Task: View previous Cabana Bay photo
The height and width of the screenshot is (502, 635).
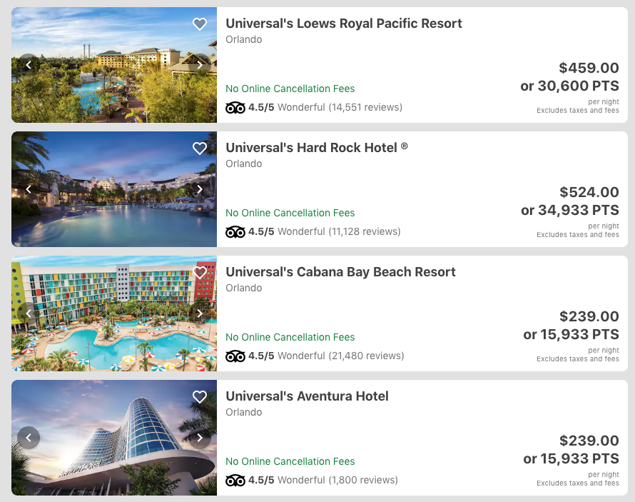Action: pos(29,313)
